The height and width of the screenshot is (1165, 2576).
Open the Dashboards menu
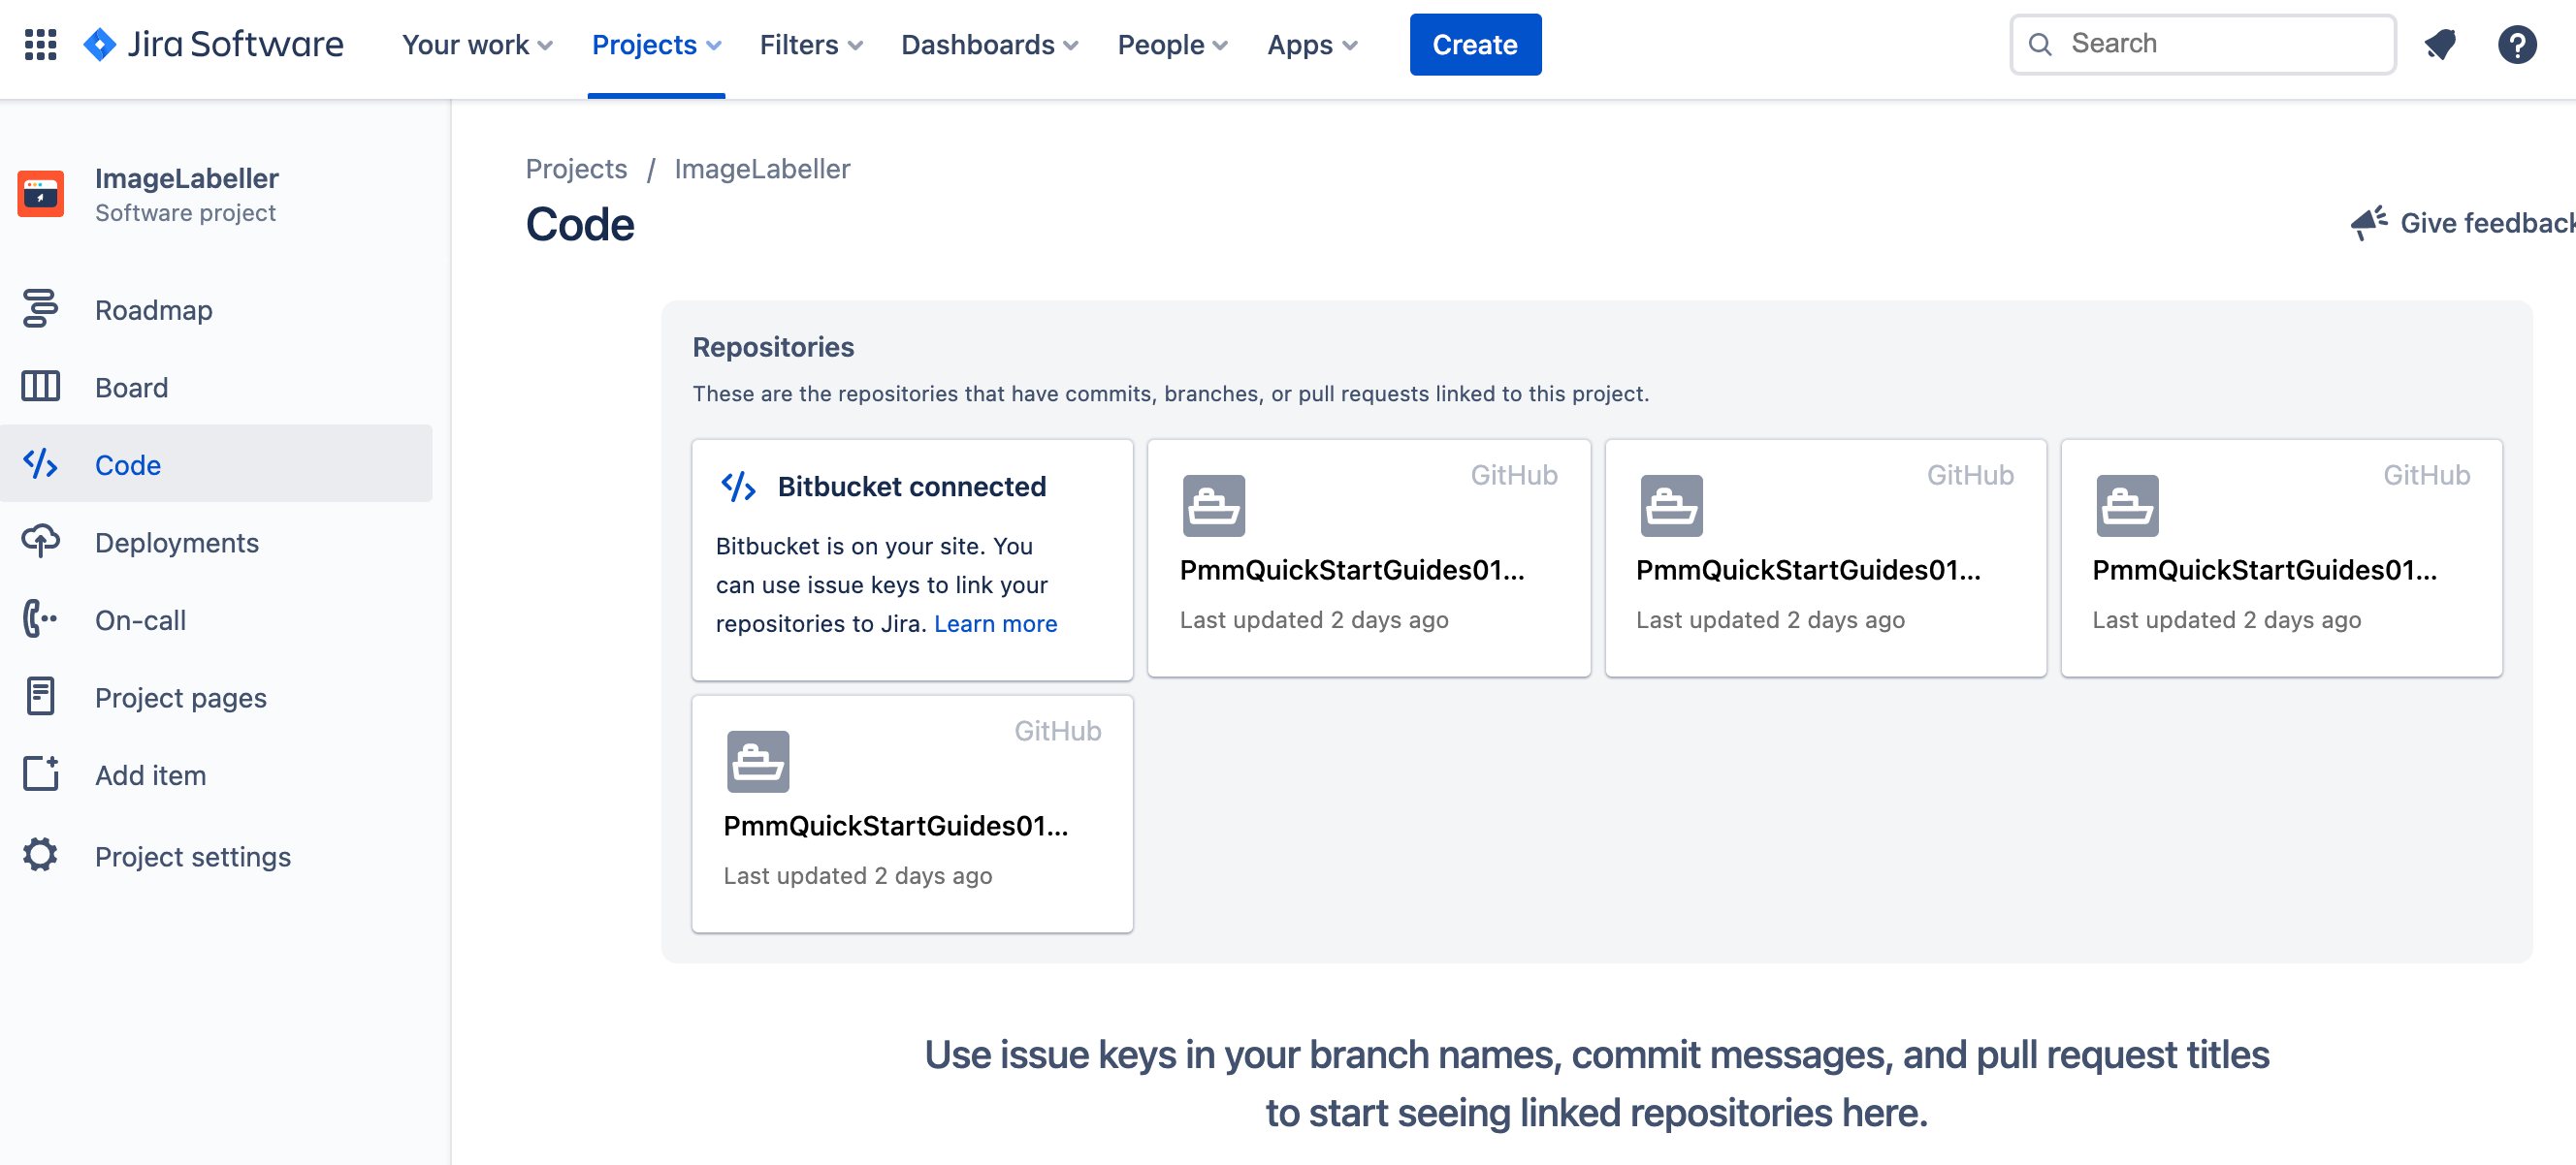987,46
